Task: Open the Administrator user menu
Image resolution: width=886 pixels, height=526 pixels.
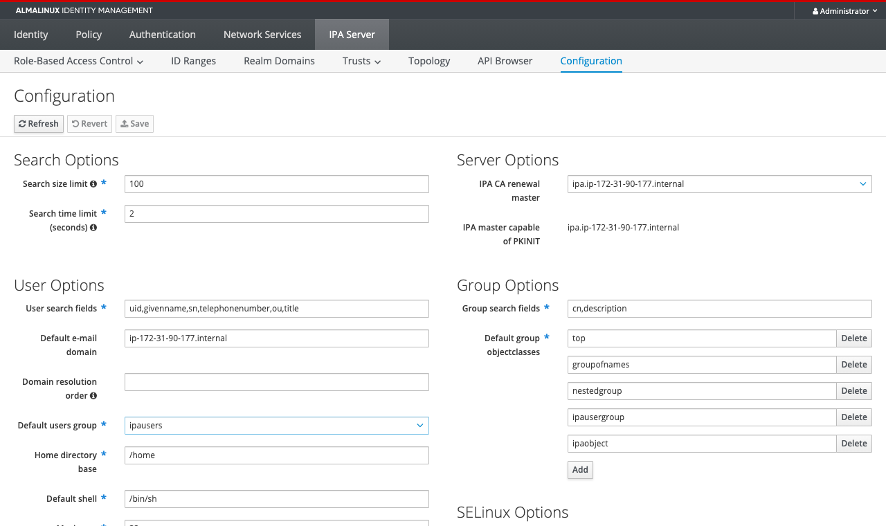Action: [844, 11]
